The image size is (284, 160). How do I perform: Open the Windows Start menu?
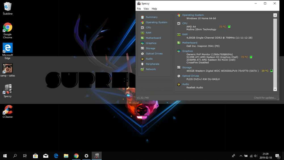tap(5, 156)
